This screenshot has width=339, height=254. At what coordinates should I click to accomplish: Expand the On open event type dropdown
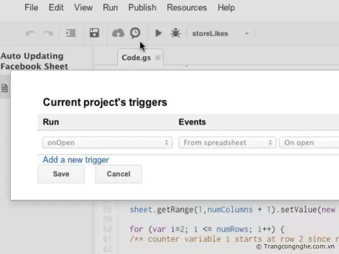(x=308, y=142)
